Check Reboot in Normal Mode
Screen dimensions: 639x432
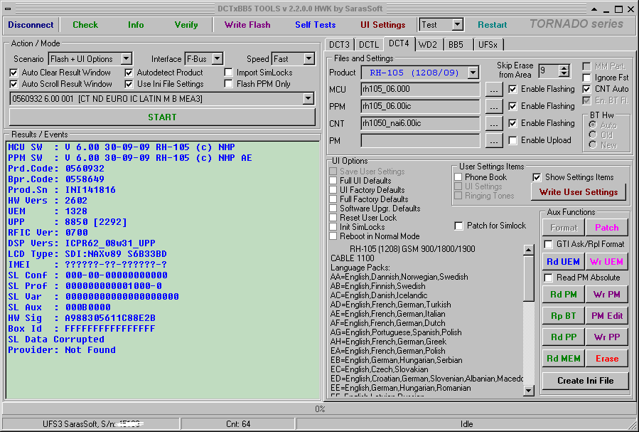coord(333,236)
